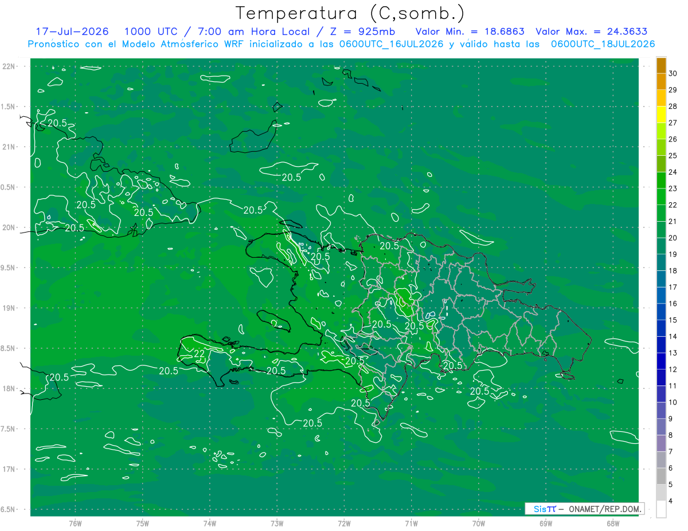Viewport: 688px width, 531px height.
Task: Click the "76W" longitude label
Action: [75, 524]
